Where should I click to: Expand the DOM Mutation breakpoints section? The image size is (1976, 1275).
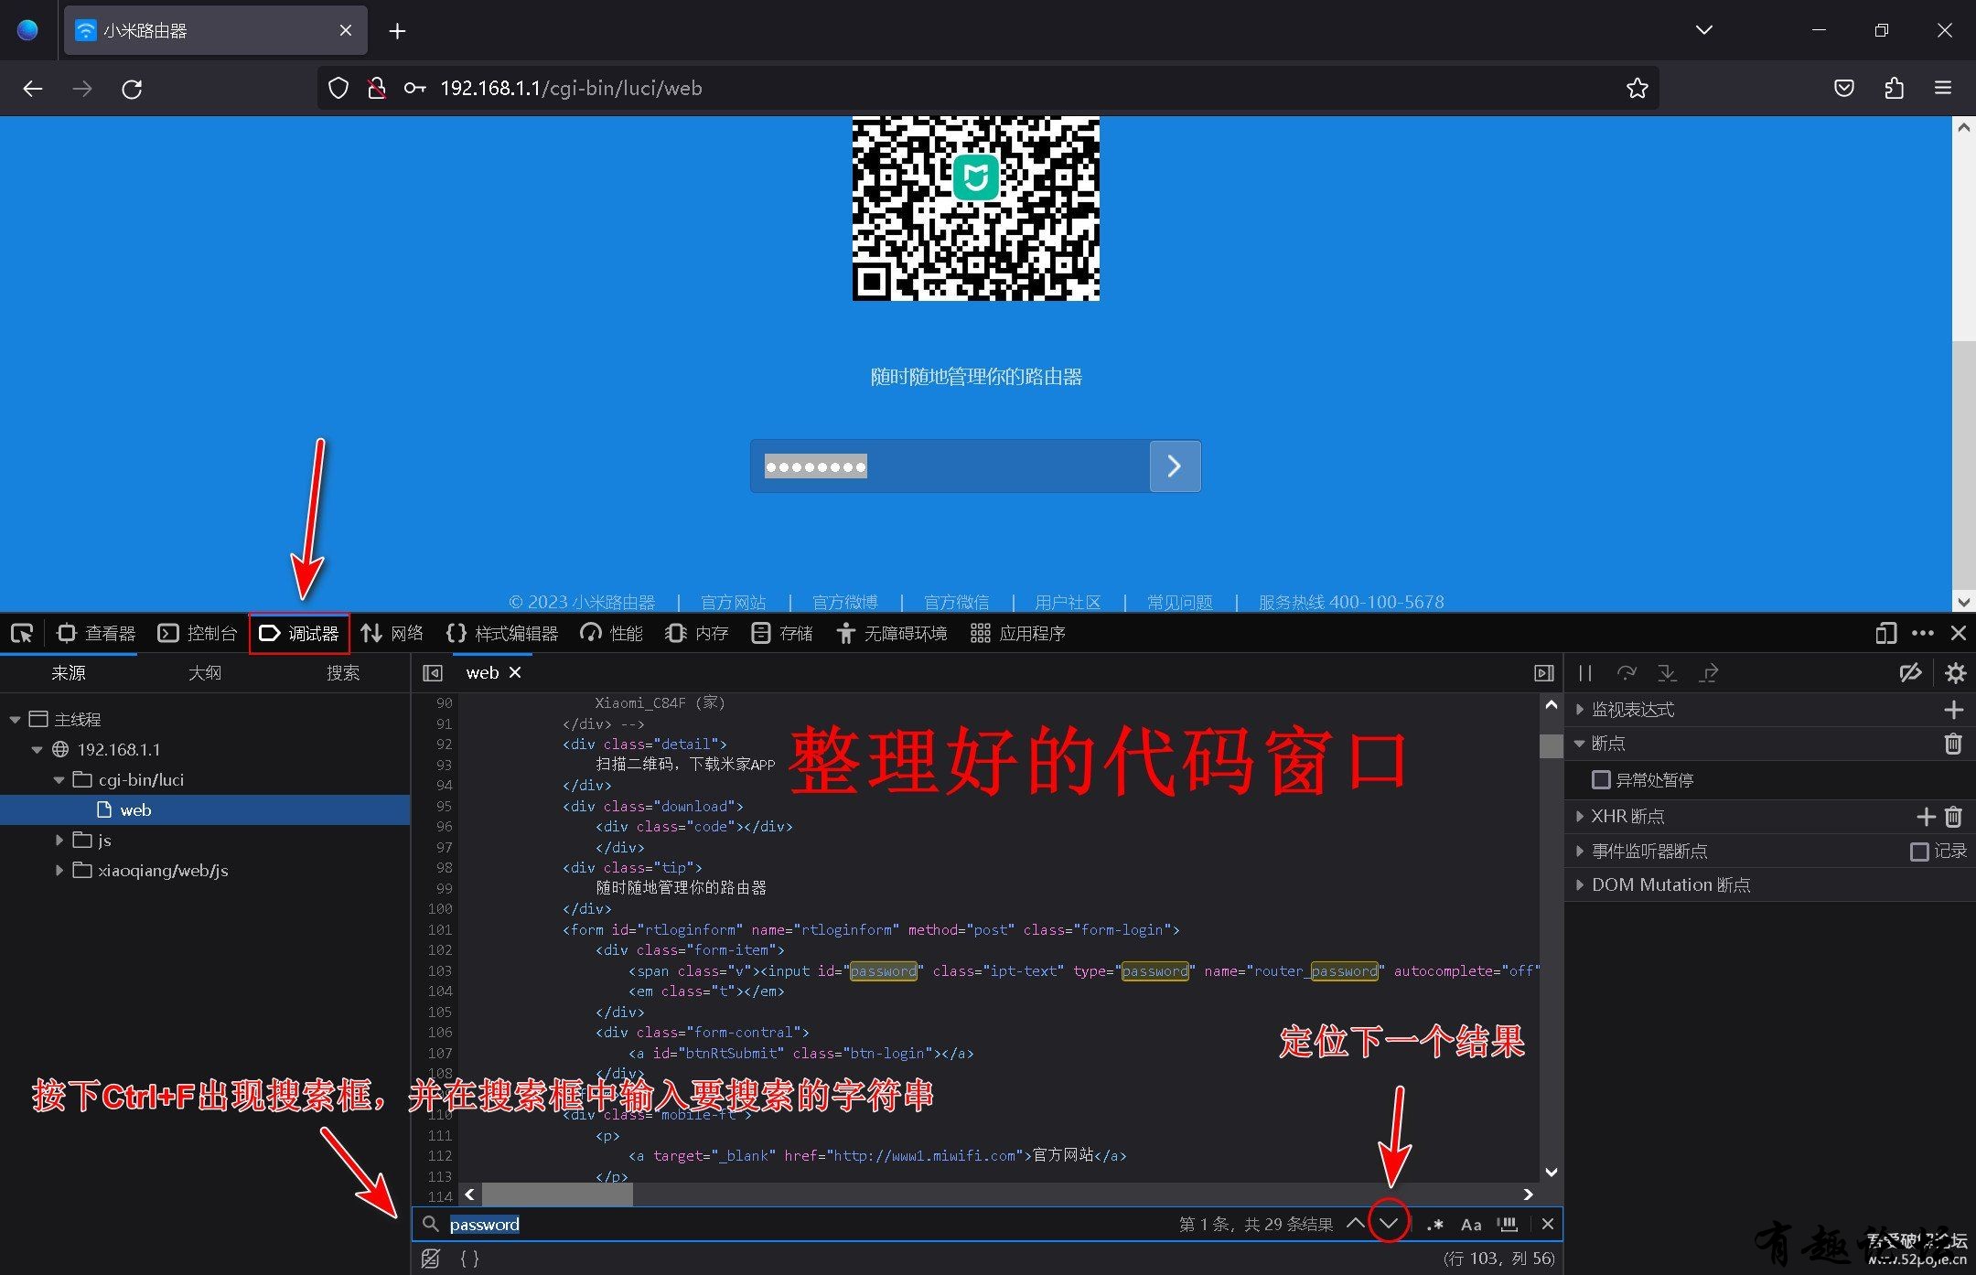click(x=1580, y=884)
